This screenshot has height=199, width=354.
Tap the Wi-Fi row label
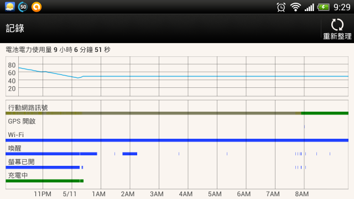click(15, 135)
